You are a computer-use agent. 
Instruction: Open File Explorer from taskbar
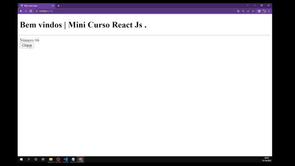click(x=51, y=160)
